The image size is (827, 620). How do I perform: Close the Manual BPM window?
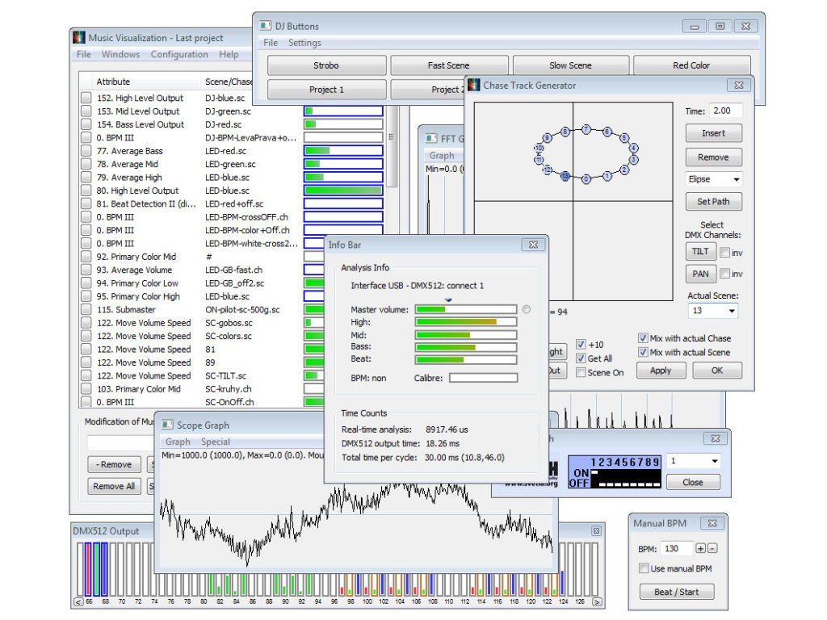point(712,523)
